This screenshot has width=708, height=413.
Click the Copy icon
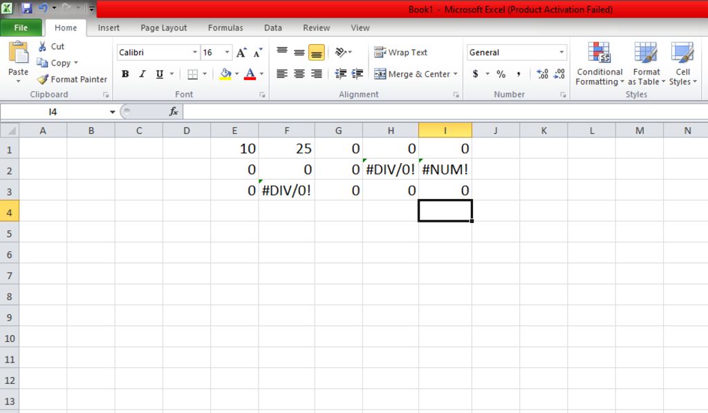tap(42, 63)
